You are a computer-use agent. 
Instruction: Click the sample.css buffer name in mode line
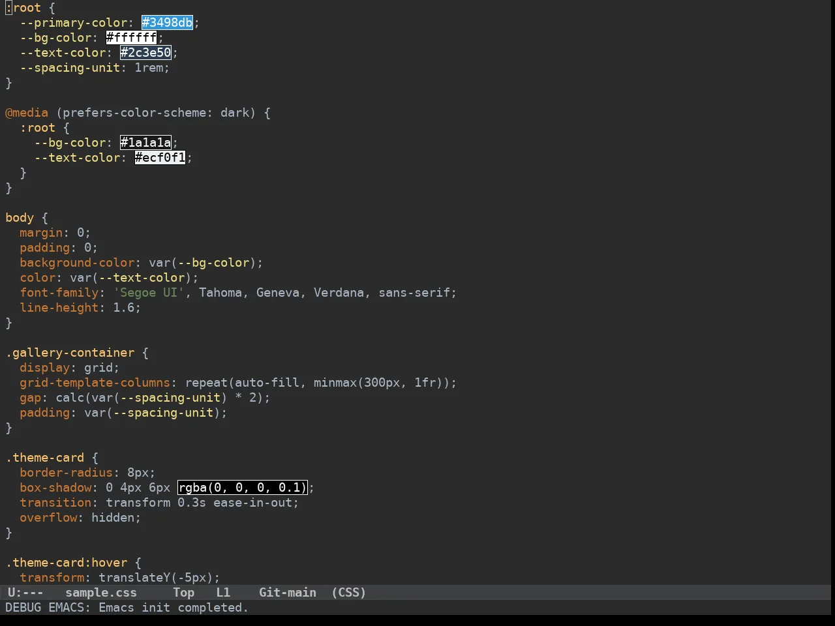101,593
